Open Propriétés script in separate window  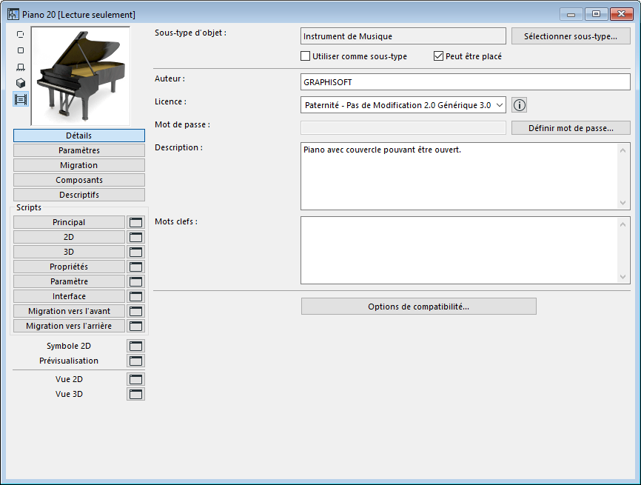(x=135, y=267)
